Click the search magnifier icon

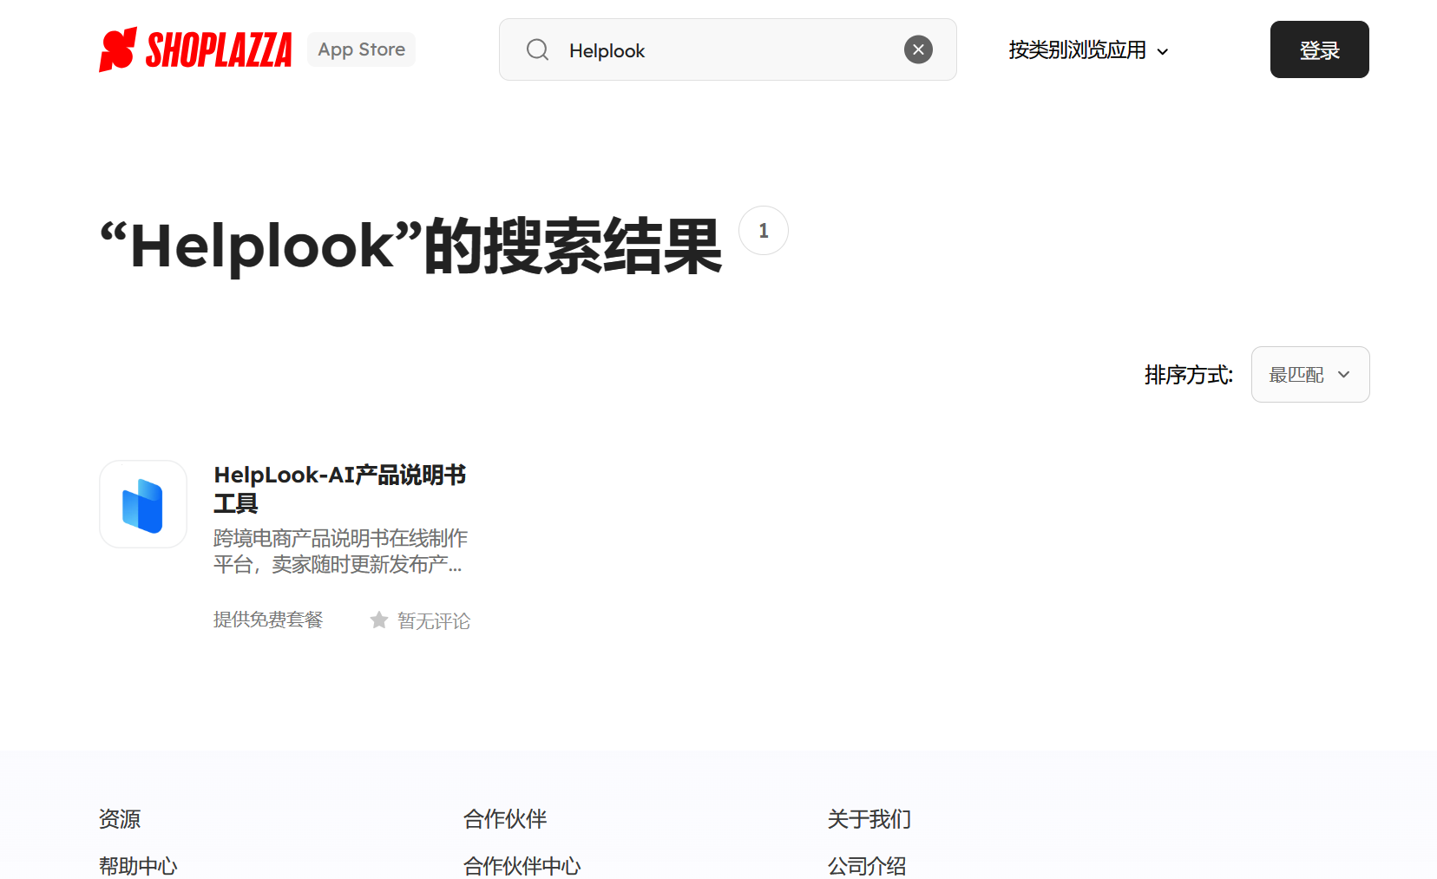coord(538,49)
